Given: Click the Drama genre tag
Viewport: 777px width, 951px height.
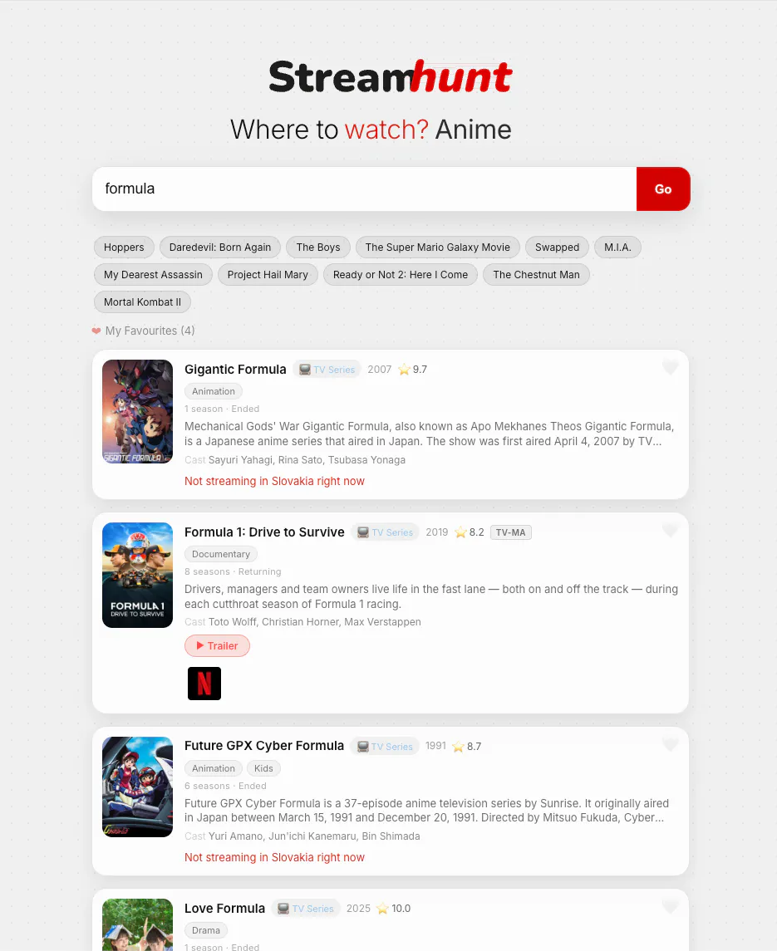Looking at the screenshot, I should pos(206,930).
